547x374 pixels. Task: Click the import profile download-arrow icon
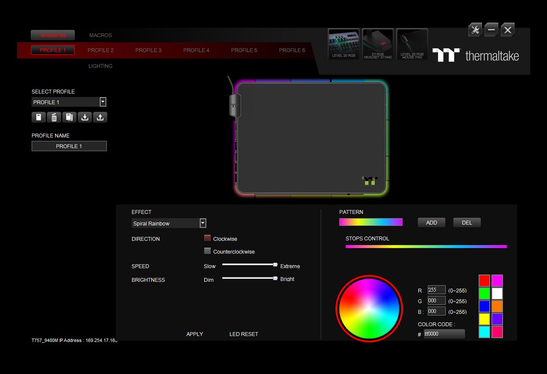[x=85, y=117]
